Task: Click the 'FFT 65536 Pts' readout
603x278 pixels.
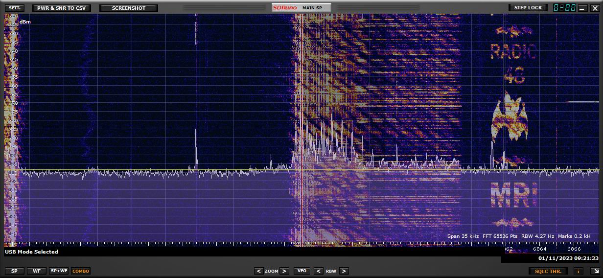Action: (x=500, y=236)
